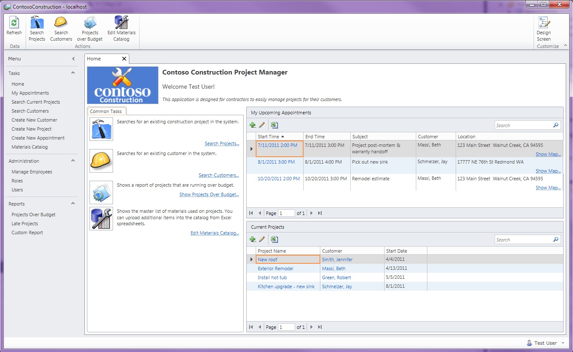
Task: Open Custom Report in Reports
Action: pos(27,233)
